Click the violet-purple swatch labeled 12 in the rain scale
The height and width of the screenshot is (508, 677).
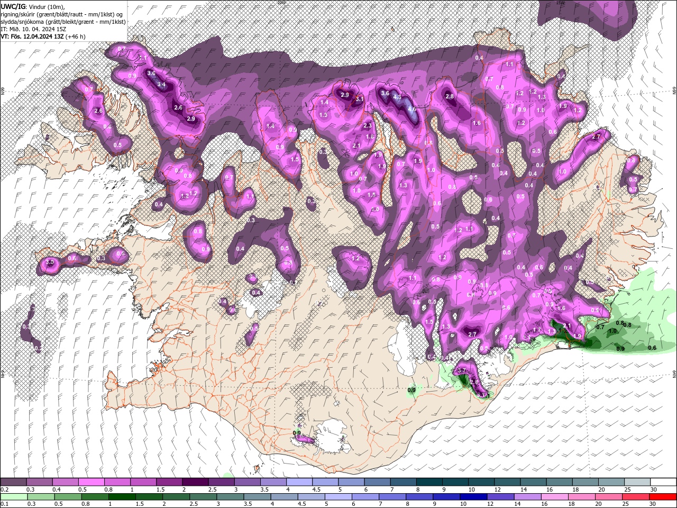click(x=500, y=497)
